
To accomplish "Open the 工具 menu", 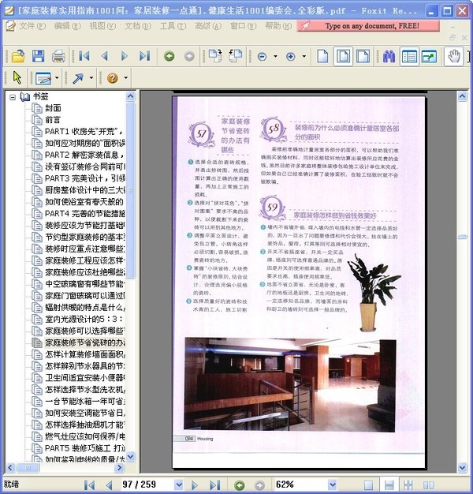I will click(x=172, y=26).
